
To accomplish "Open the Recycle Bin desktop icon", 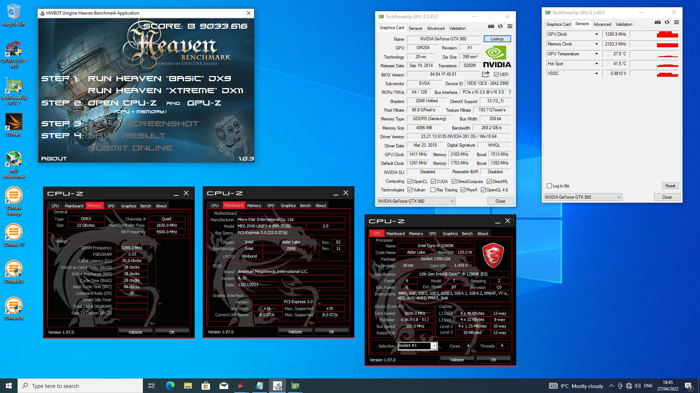I will point(13,15).
